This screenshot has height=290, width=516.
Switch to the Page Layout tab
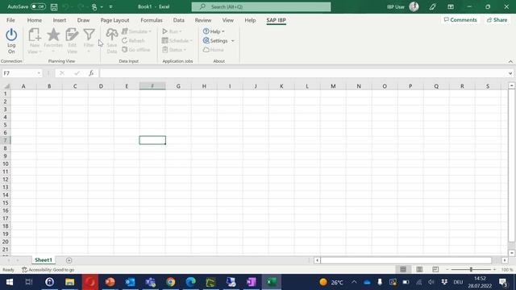(x=114, y=20)
